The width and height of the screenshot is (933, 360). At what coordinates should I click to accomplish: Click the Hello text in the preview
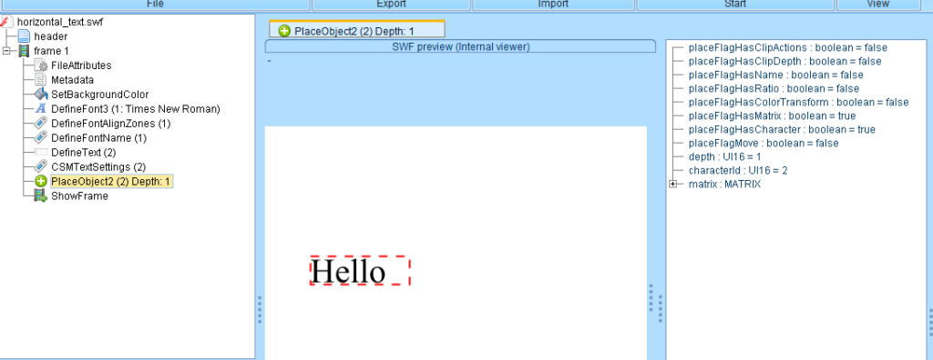348,272
